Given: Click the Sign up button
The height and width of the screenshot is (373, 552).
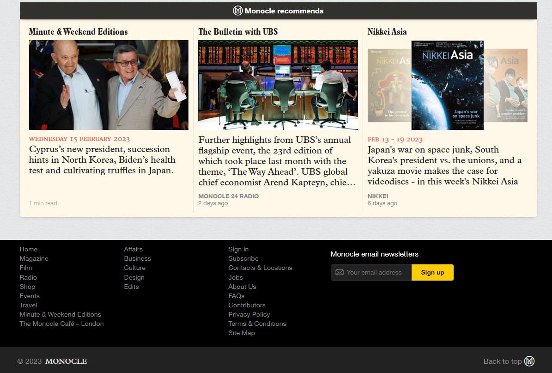Looking at the screenshot, I should click(x=432, y=272).
